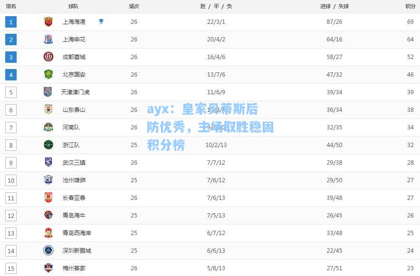This screenshot has width=420, height=276.
Task: Click the 长春亚泰 team logo
Action: tap(48, 197)
